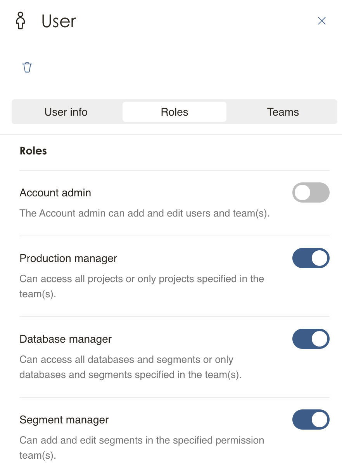Enable the Account admin role toggle
Screen dimensions: 342x475
(311, 192)
